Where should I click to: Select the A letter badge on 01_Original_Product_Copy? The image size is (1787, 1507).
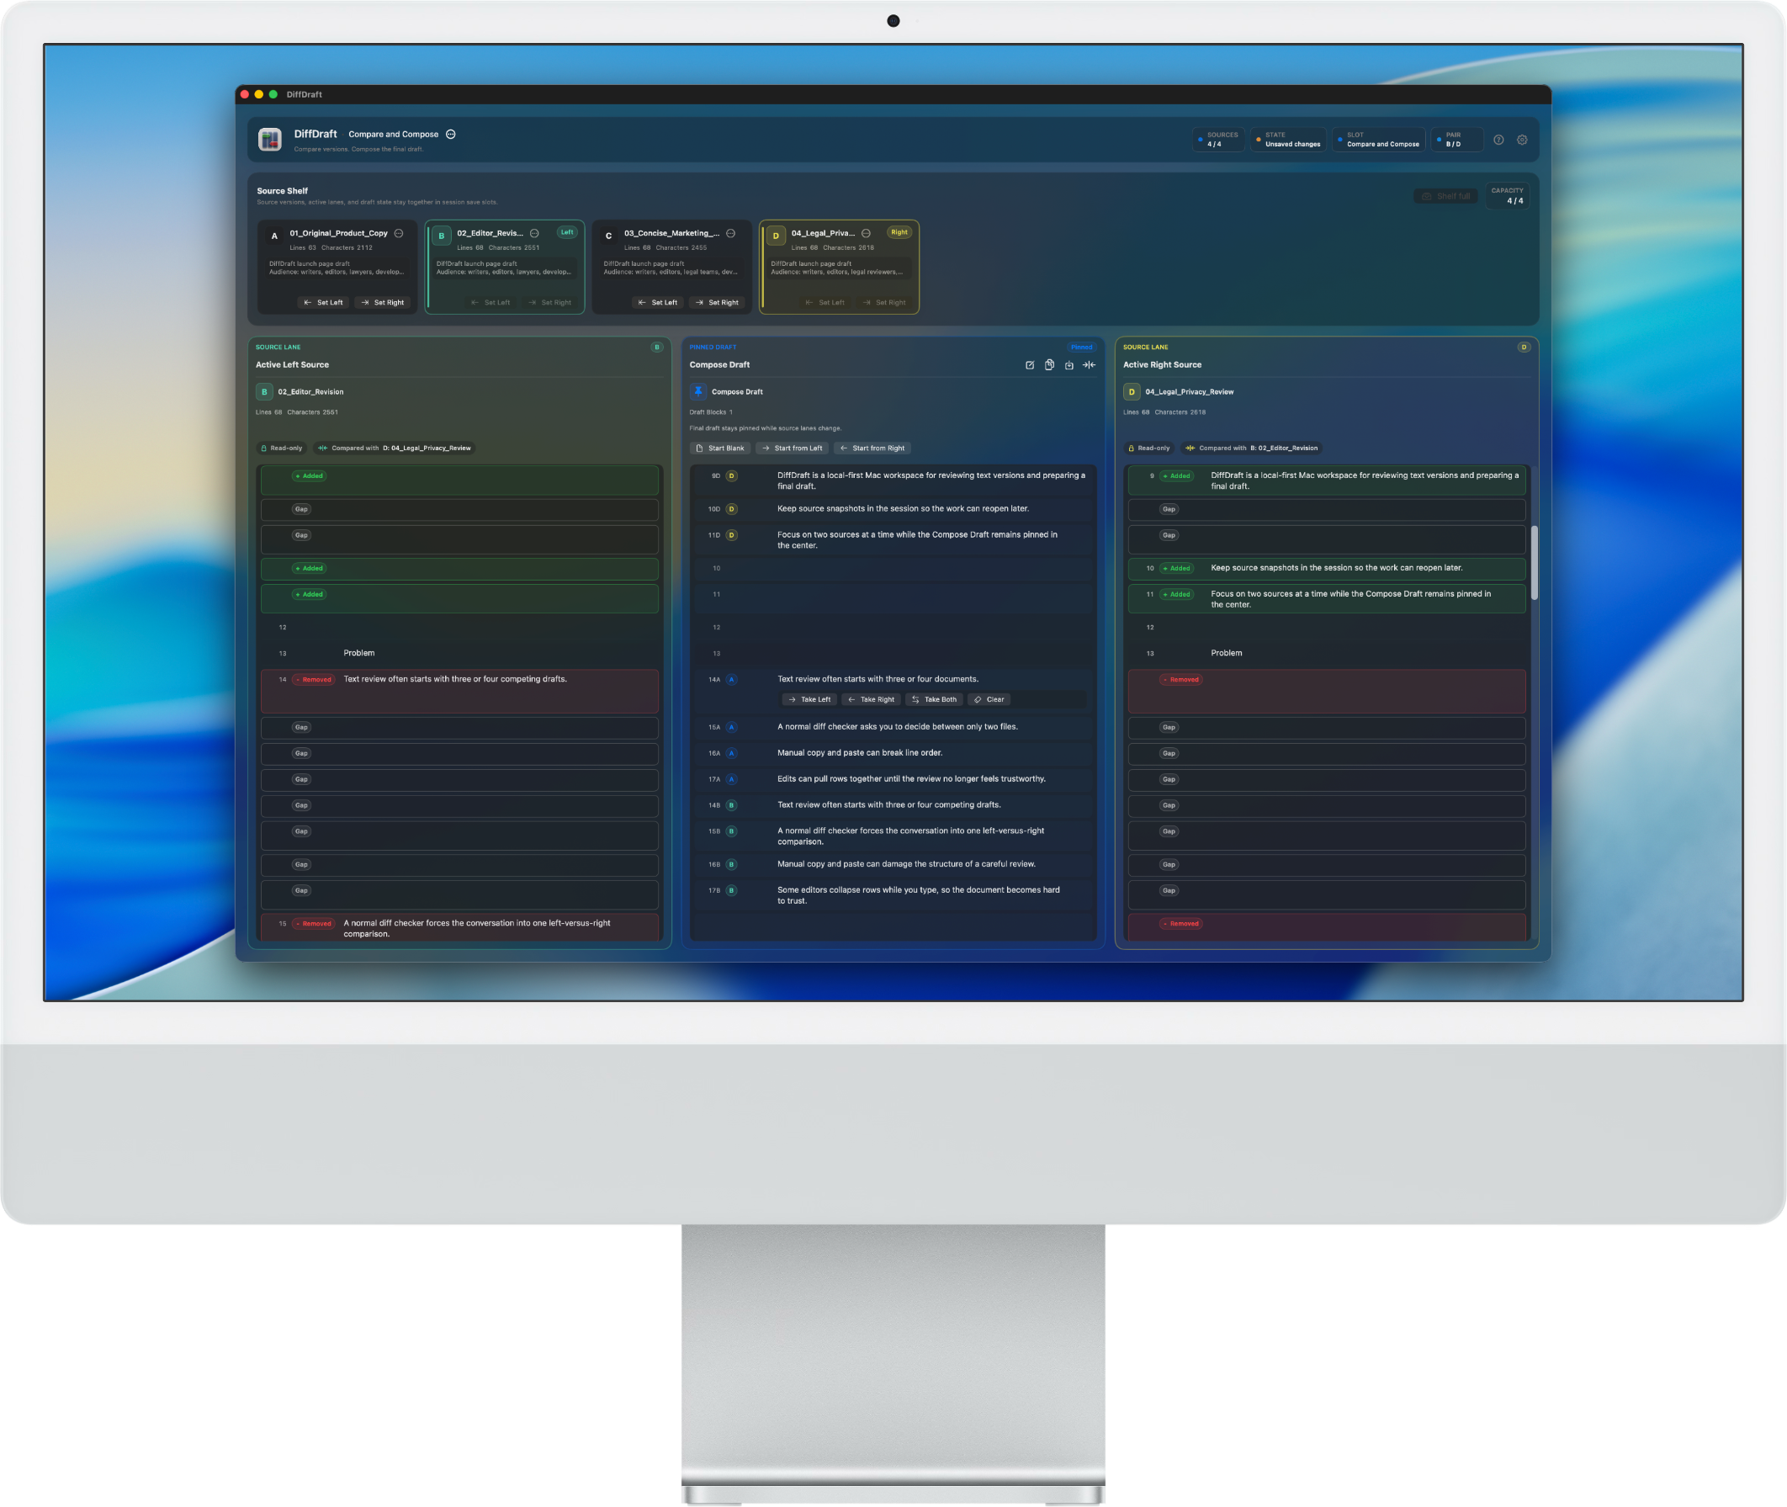[x=274, y=236]
